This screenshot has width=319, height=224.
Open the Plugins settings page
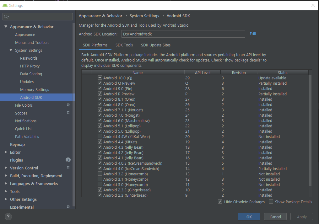pos(16,160)
